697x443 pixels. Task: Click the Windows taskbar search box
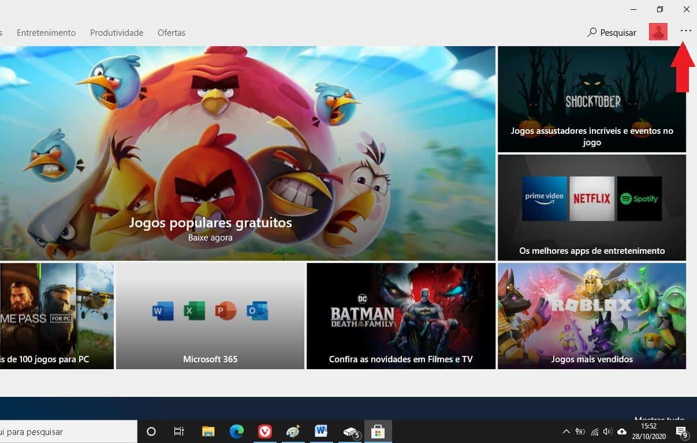click(x=68, y=431)
